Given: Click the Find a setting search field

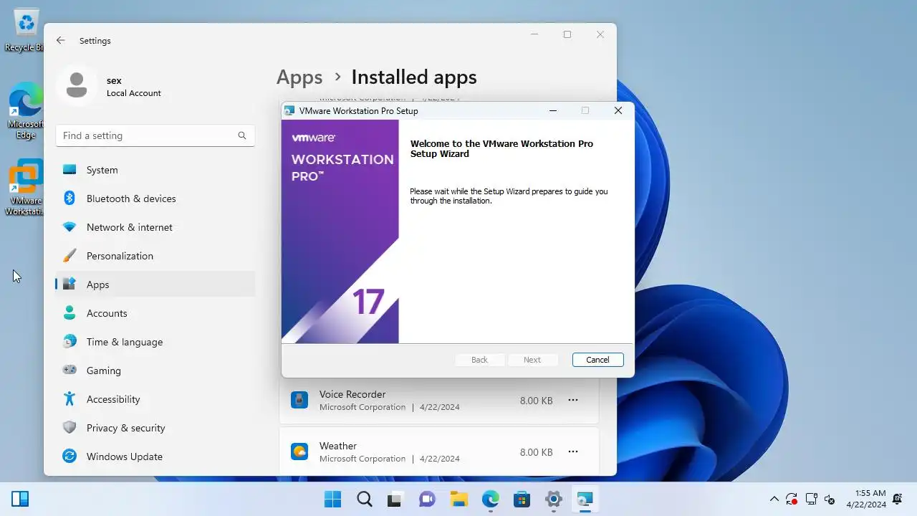Looking at the screenshot, I should click(155, 135).
